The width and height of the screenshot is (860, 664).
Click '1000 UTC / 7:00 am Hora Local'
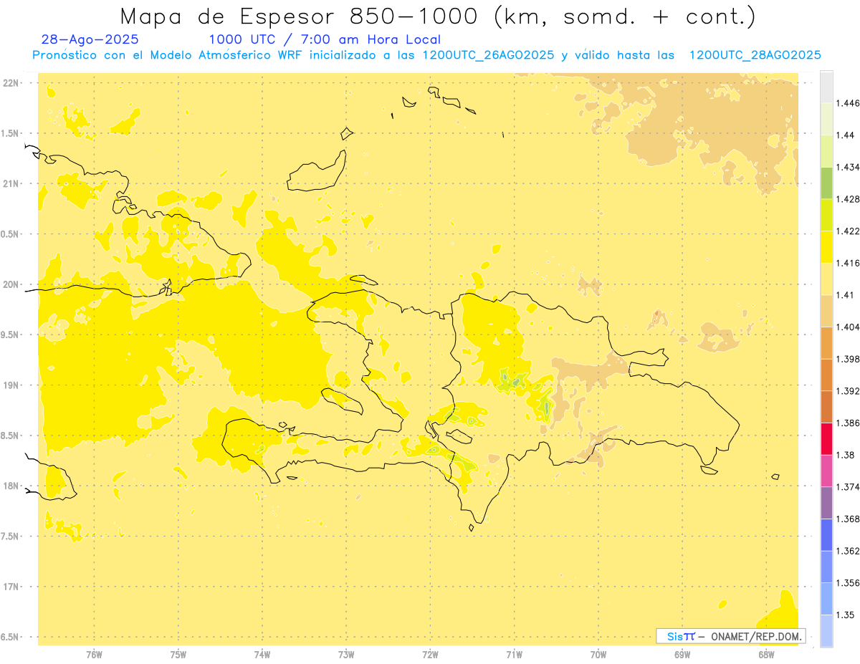(x=325, y=40)
